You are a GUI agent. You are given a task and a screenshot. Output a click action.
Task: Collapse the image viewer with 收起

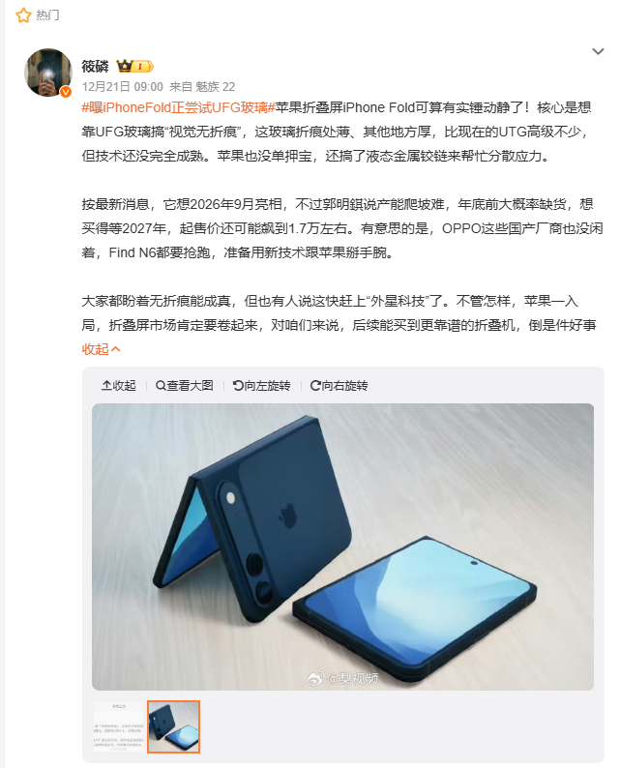119,386
